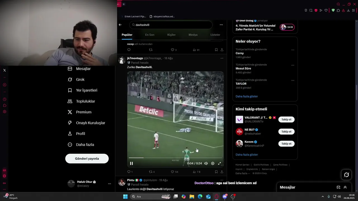Screen dimensions: 358x201
Task: Open new browser tab with plus
Action: pyautogui.click(x=124, y=4)
